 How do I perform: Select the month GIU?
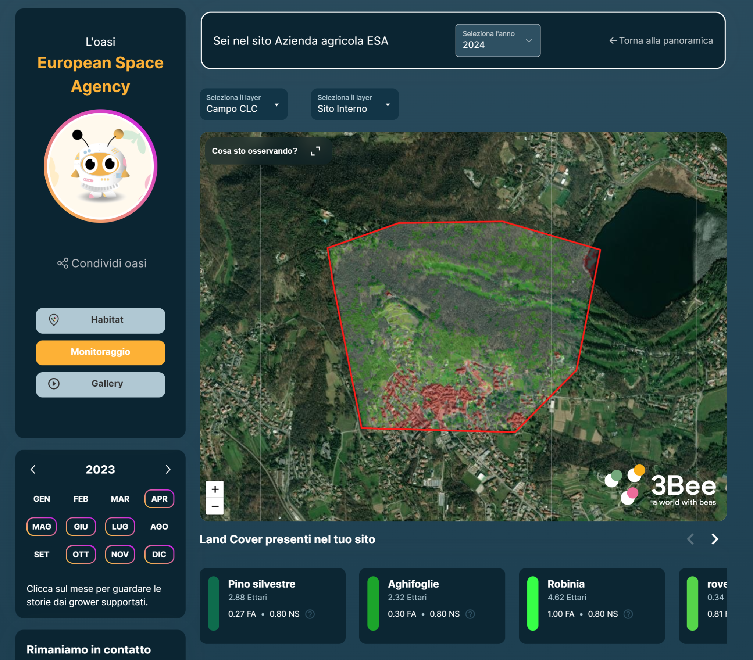[x=81, y=527]
